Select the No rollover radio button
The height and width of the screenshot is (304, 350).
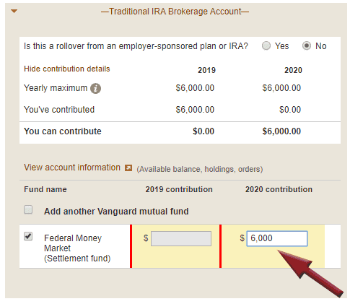click(x=307, y=45)
